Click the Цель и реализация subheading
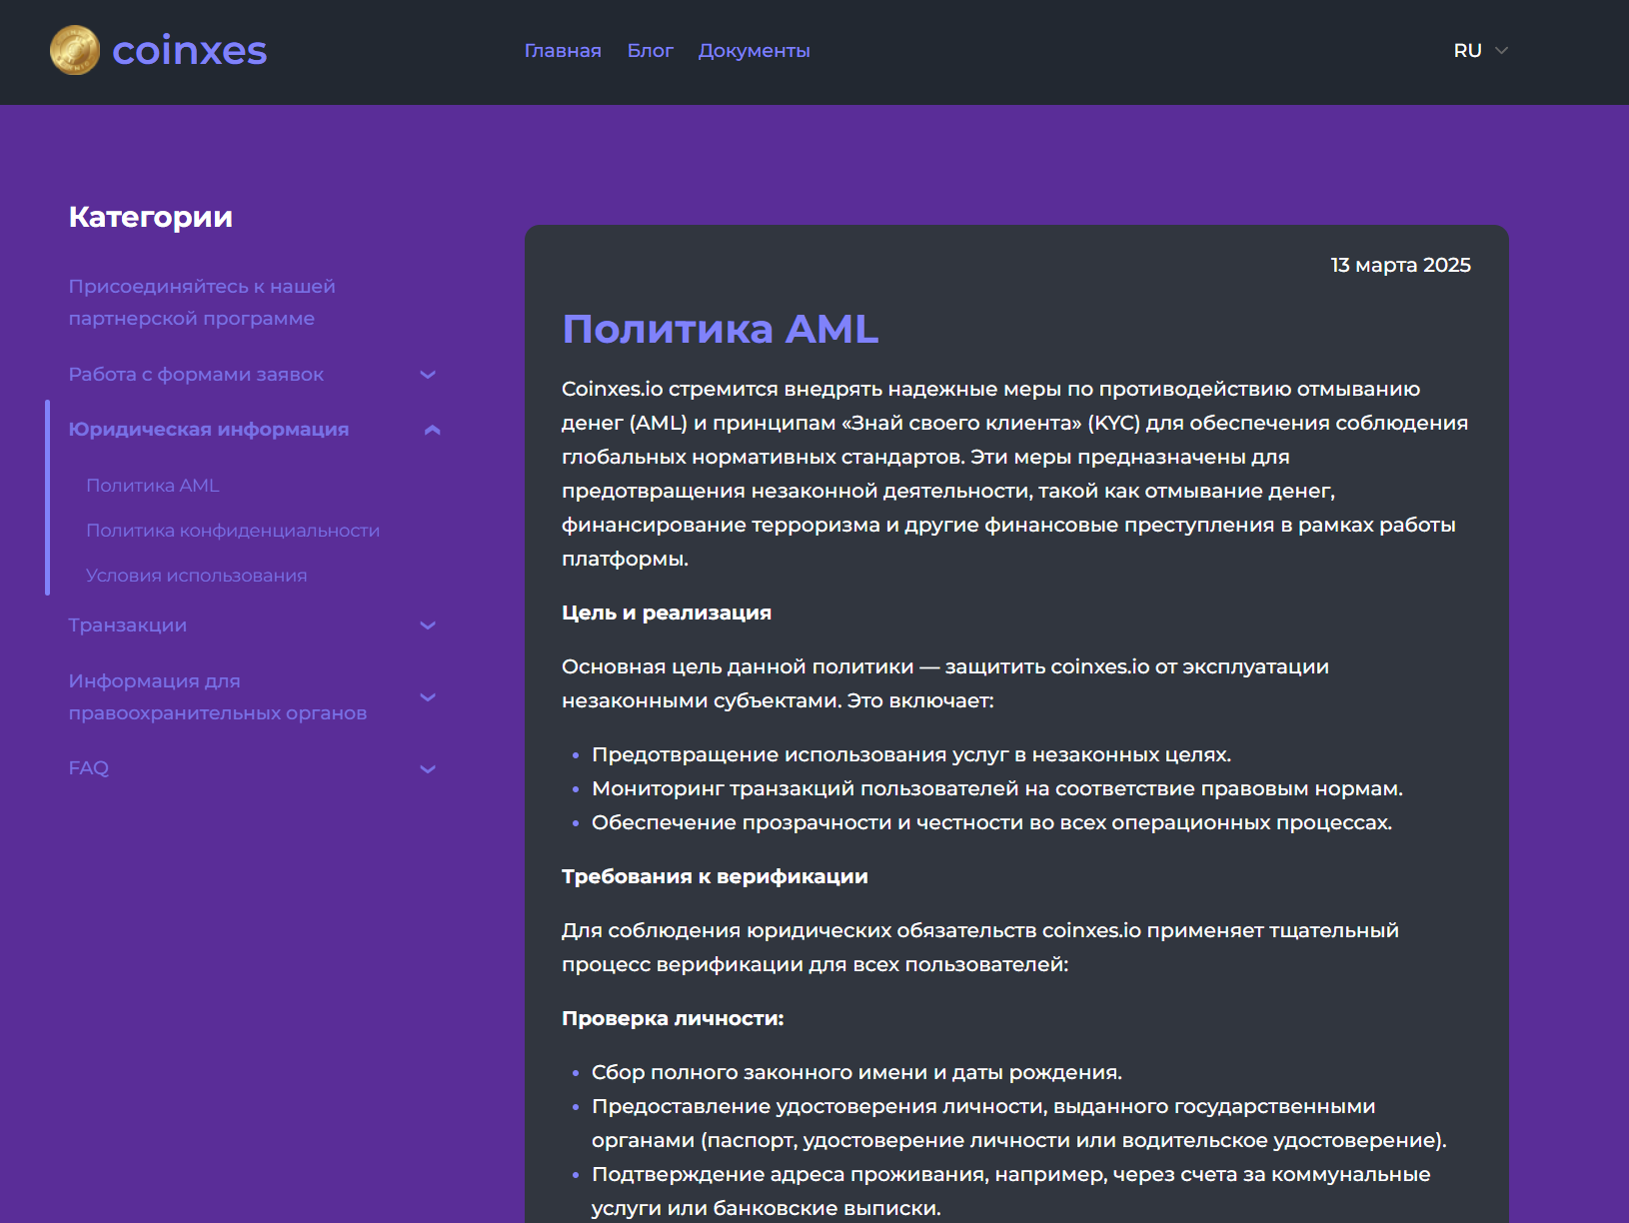Screen dimensions: 1629x1223 tap(667, 612)
